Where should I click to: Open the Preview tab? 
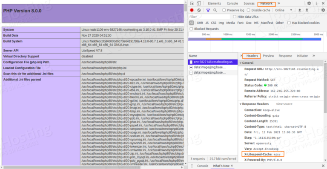268,56
